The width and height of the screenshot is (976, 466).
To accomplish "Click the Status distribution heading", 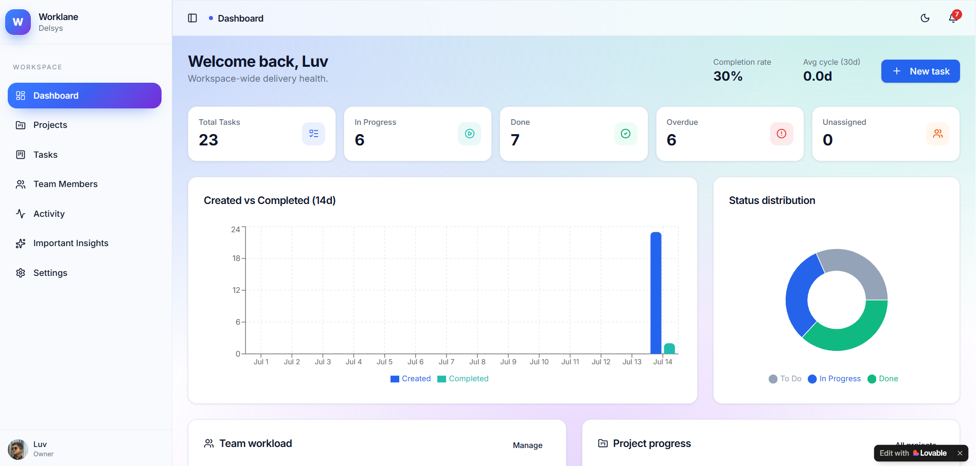I will (x=772, y=200).
